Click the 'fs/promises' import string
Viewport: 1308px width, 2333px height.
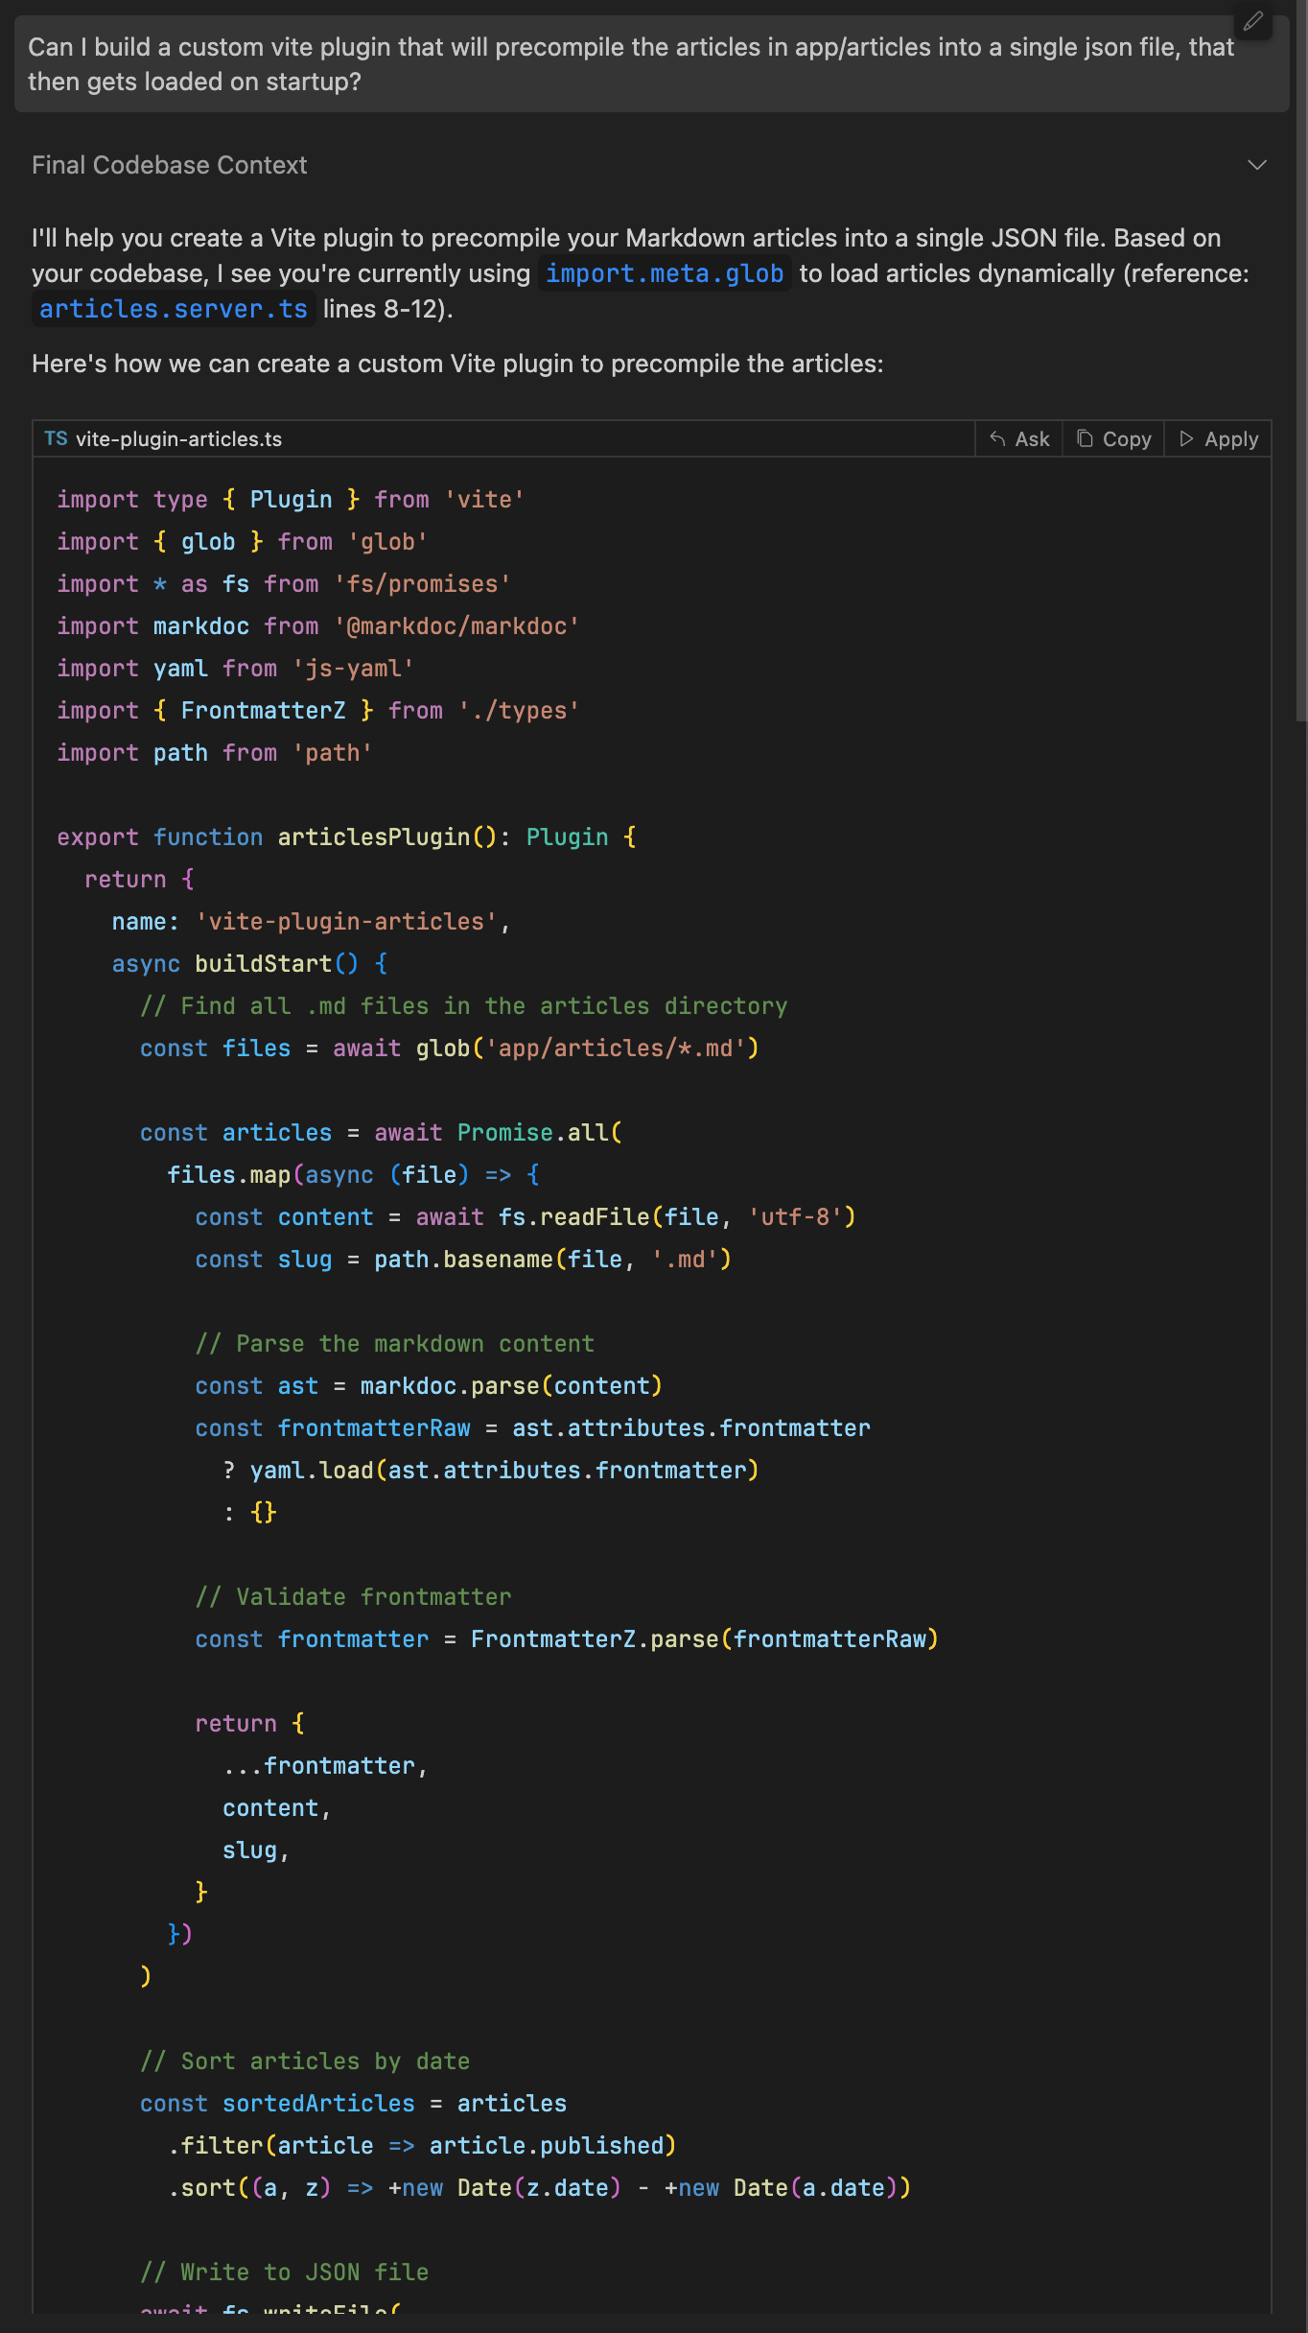click(x=423, y=584)
